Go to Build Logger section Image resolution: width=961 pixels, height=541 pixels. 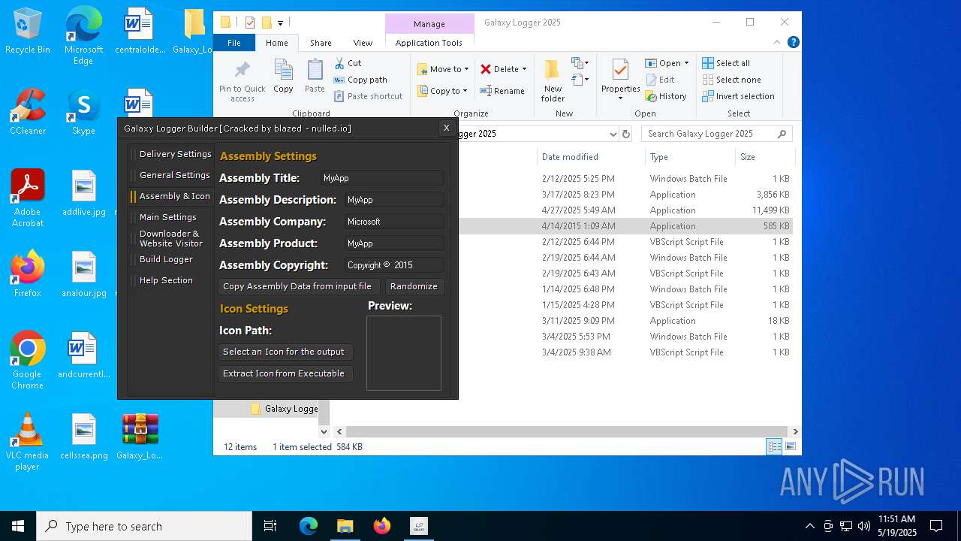166,259
